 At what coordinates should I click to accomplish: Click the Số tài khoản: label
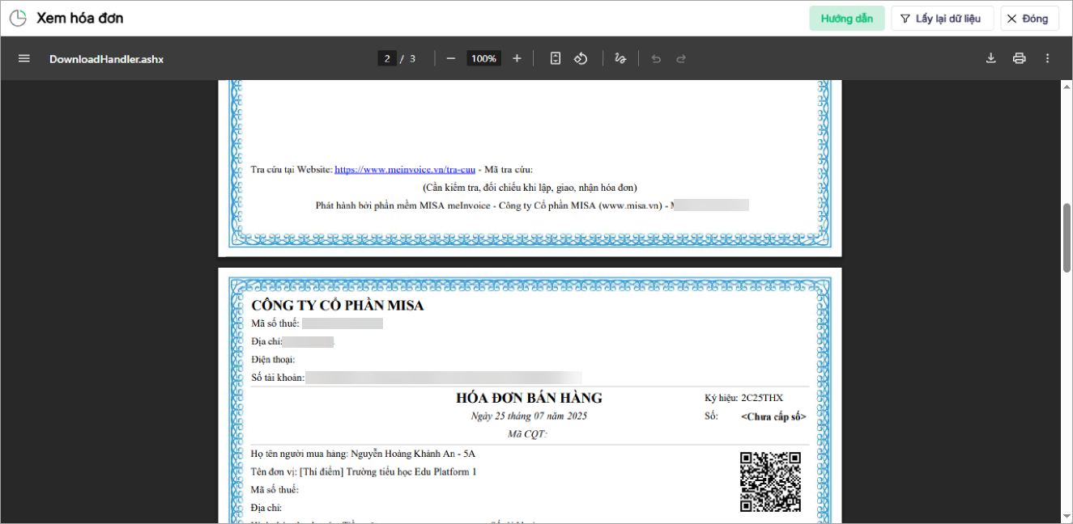278,377
